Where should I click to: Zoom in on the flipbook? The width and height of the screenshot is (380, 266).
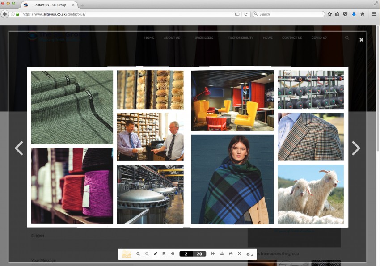tap(138, 253)
